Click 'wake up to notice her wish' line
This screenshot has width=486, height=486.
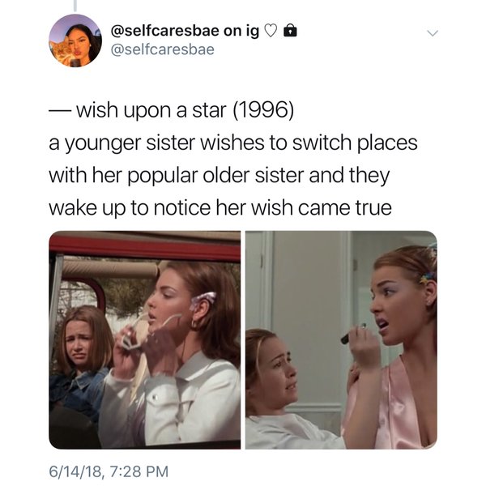220,208
